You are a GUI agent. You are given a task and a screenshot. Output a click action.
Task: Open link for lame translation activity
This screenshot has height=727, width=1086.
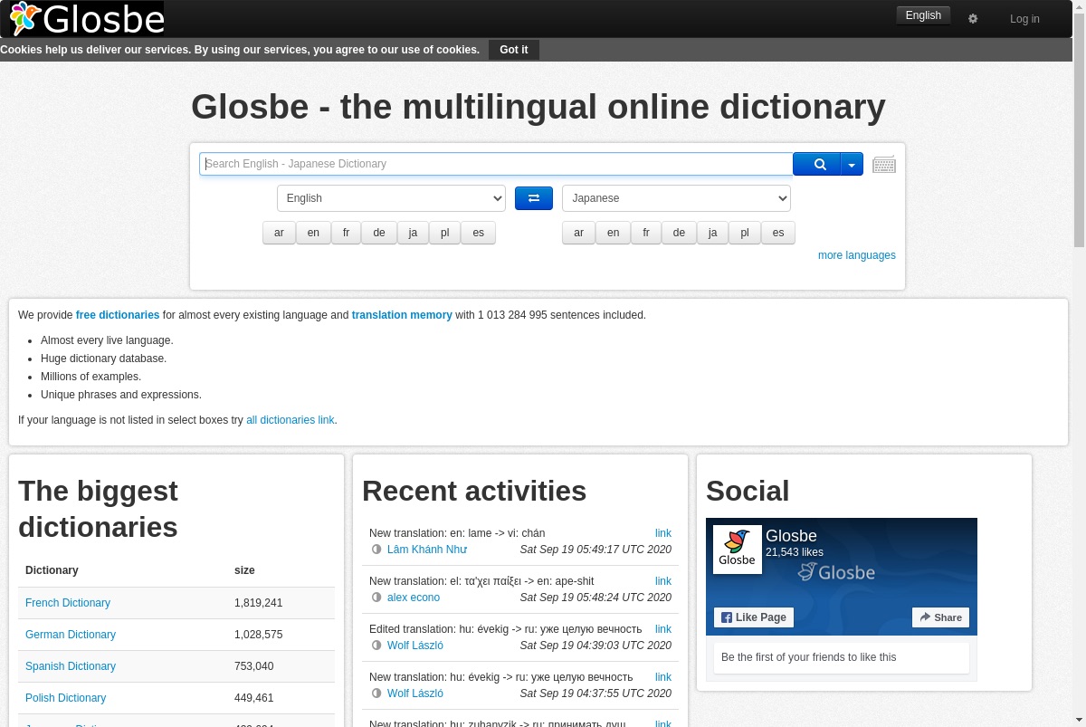pos(663,533)
